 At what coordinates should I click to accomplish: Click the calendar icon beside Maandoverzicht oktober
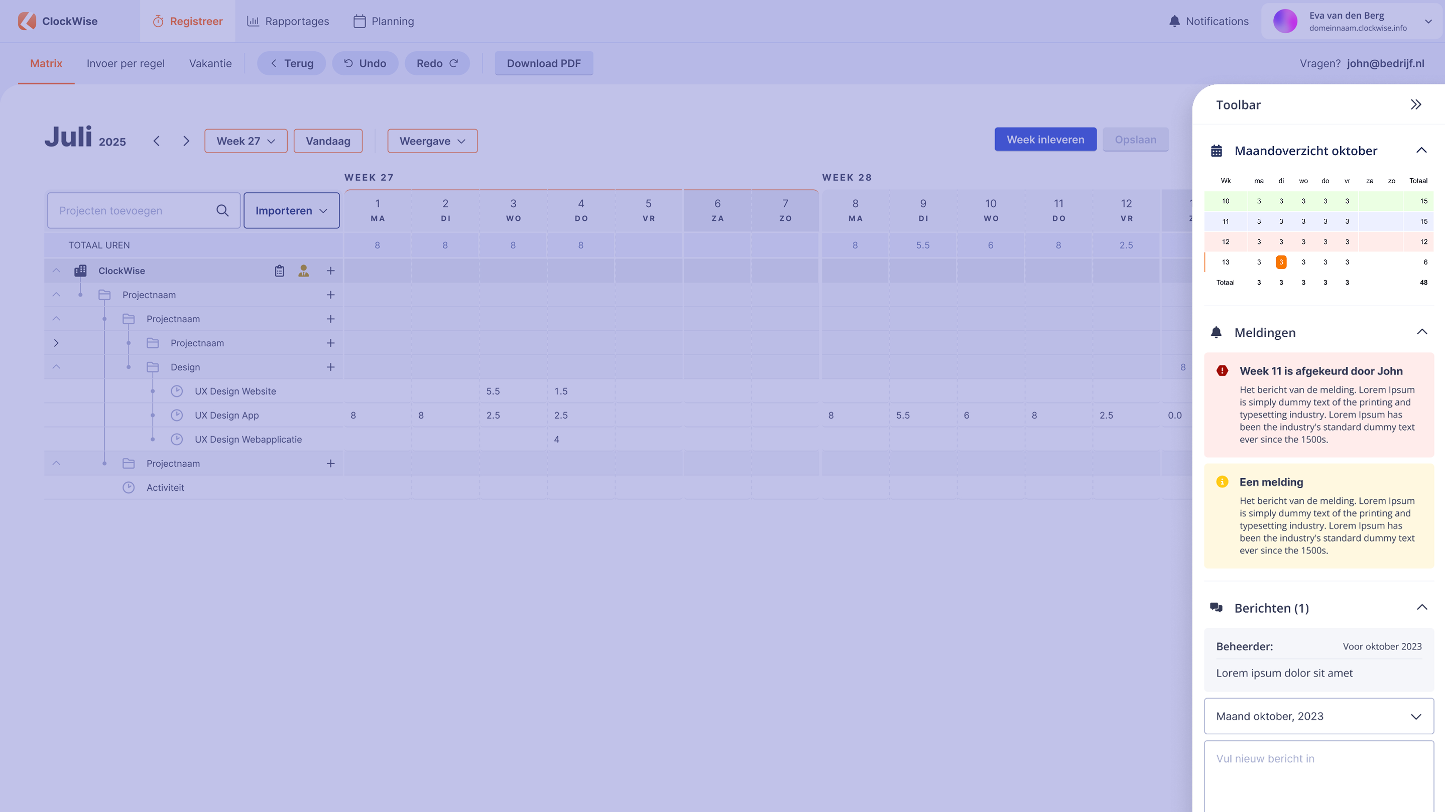1216,150
